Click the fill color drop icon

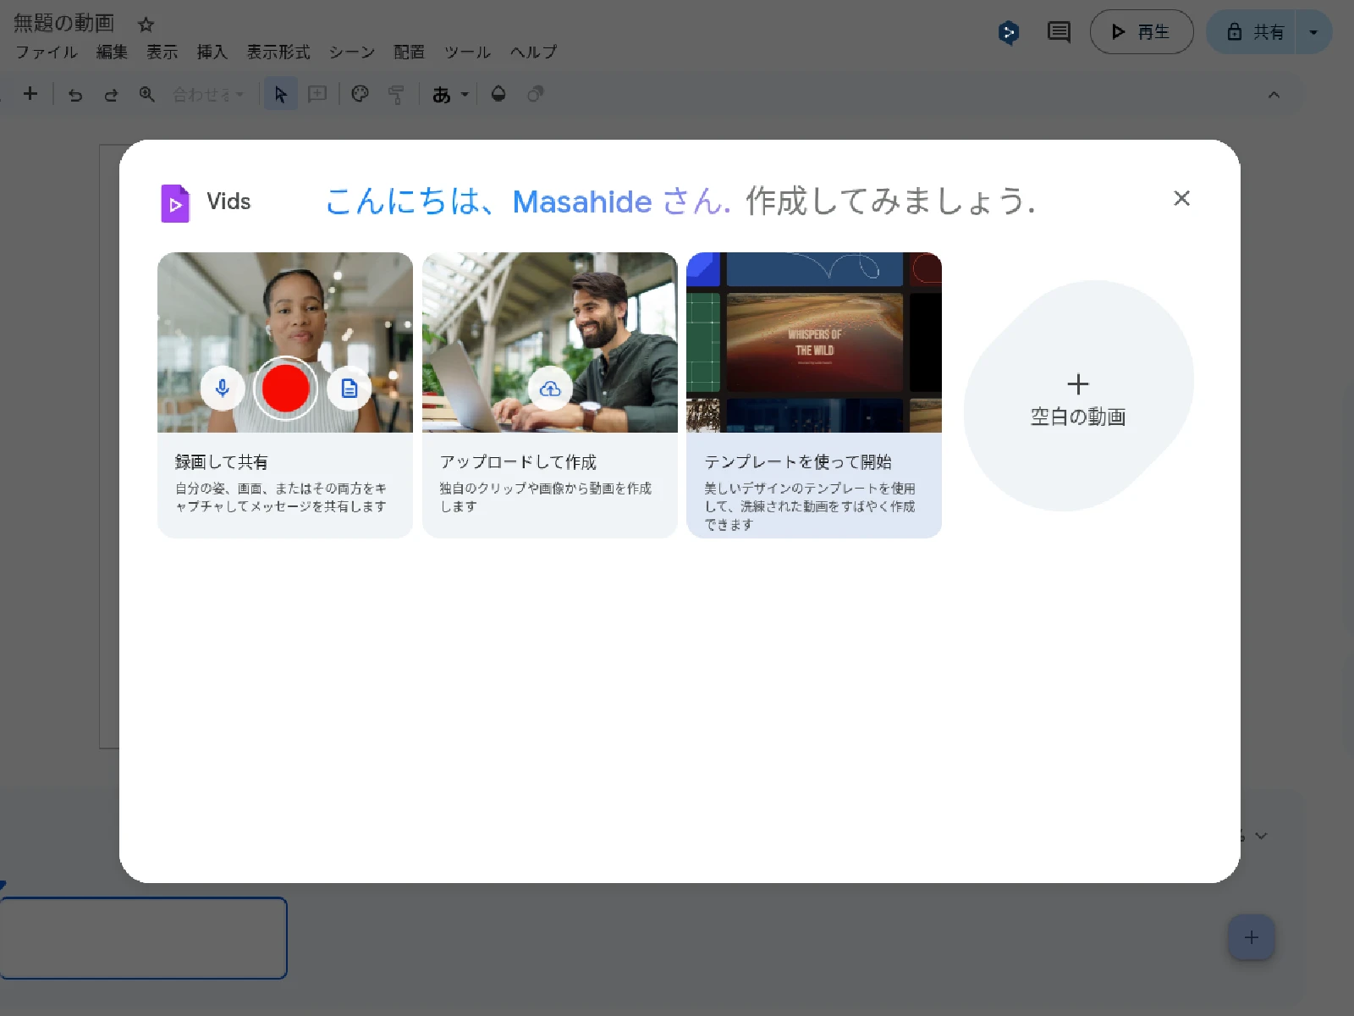tap(498, 94)
